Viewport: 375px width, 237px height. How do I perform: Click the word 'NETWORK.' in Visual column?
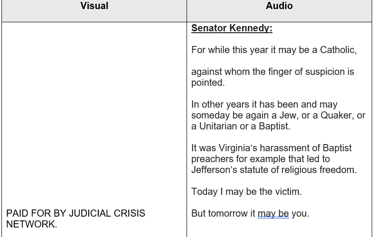pos(32,224)
